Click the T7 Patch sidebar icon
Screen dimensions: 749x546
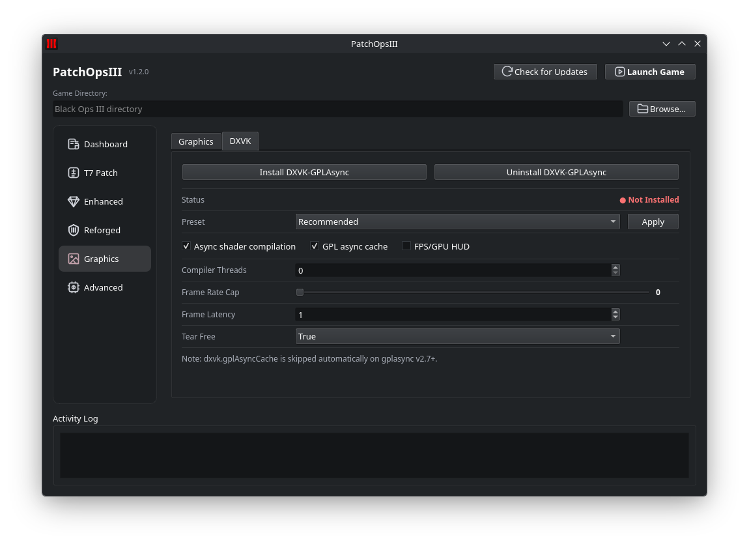click(73, 173)
